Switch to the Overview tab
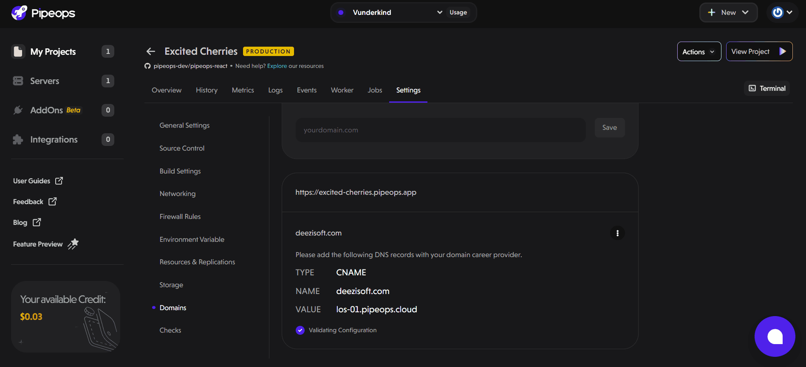806x367 pixels. (167, 90)
